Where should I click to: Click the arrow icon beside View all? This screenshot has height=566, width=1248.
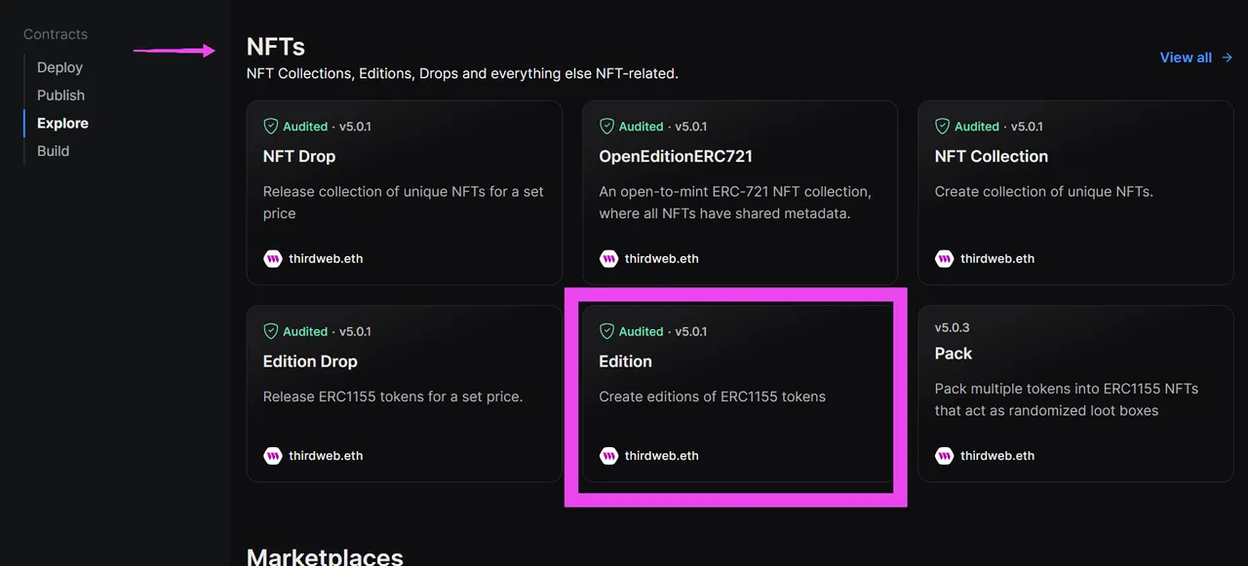pos(1228,57)
